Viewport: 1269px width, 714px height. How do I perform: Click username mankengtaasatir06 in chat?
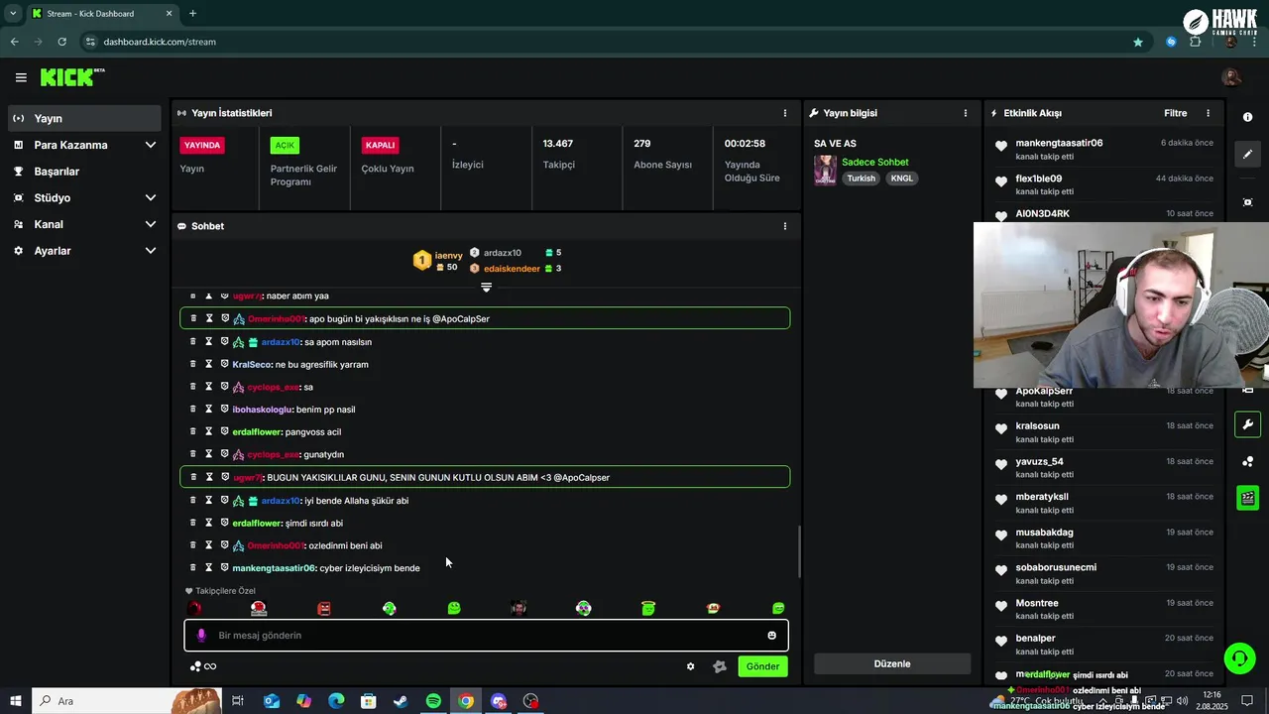tap(274, 568)
